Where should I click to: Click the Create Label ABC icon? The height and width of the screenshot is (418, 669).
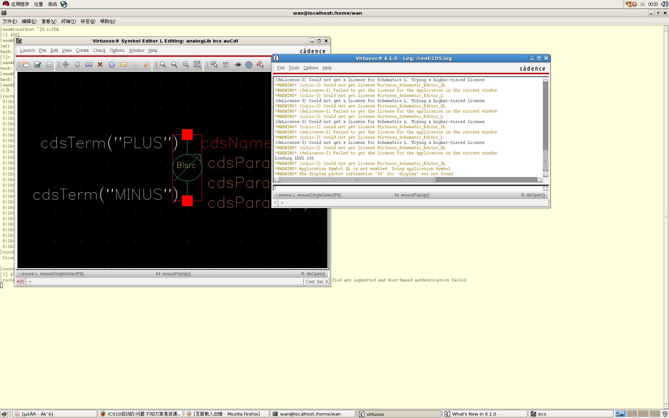(x=226, y=64)
